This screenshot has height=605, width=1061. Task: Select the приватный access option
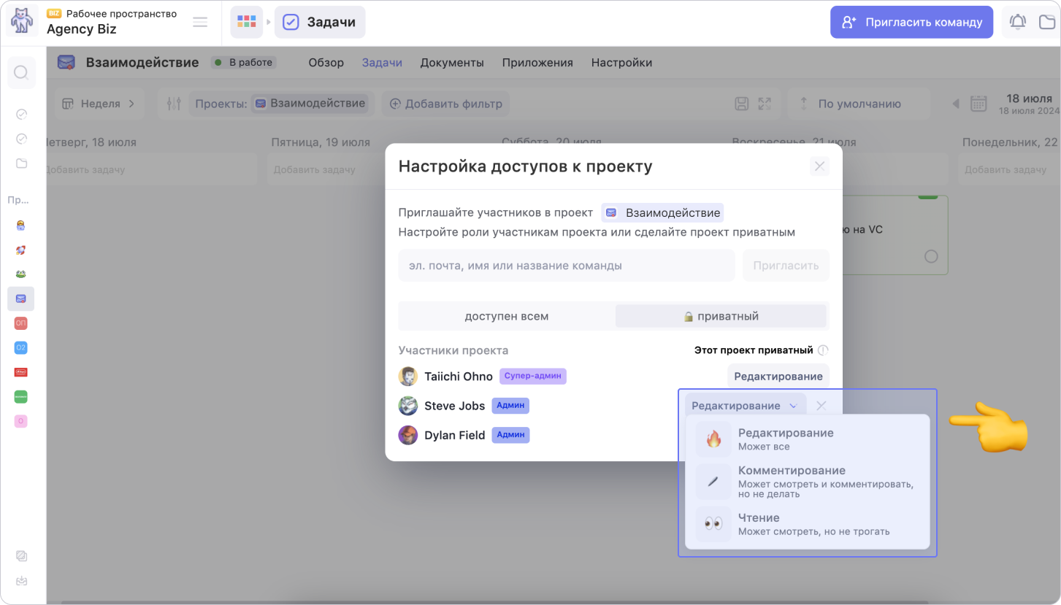[x=721, y=316]
